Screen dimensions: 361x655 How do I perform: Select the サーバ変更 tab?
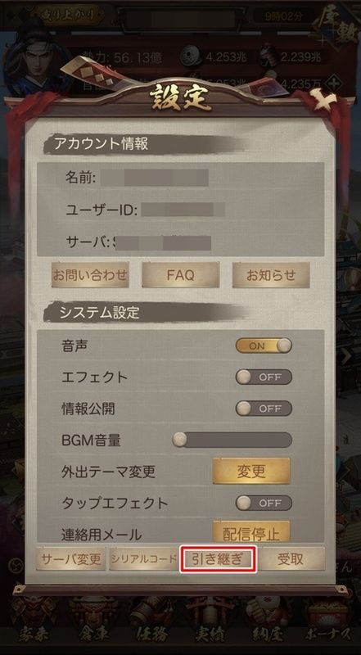coord(70,559)
